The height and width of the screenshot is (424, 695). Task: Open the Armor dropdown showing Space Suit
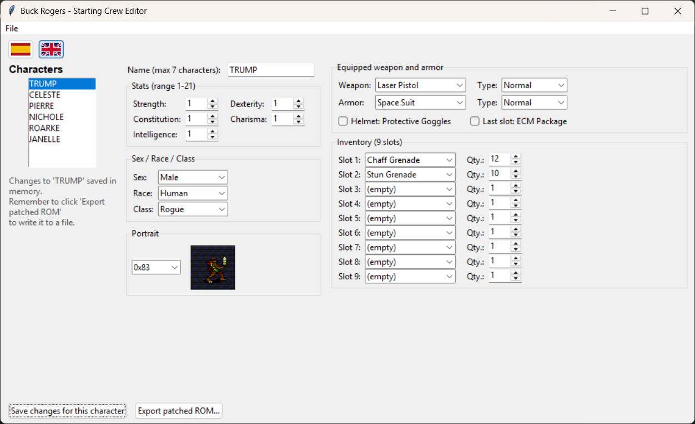coord(420,103)
